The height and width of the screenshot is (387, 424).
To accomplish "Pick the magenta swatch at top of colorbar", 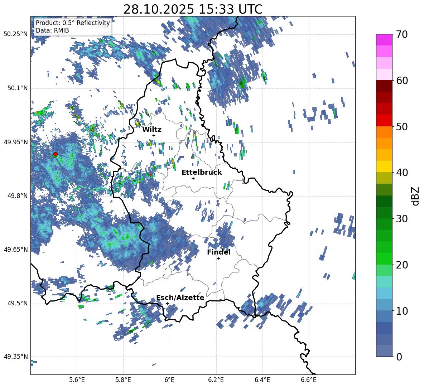I will pyautogui.click(x=384, y=40).
